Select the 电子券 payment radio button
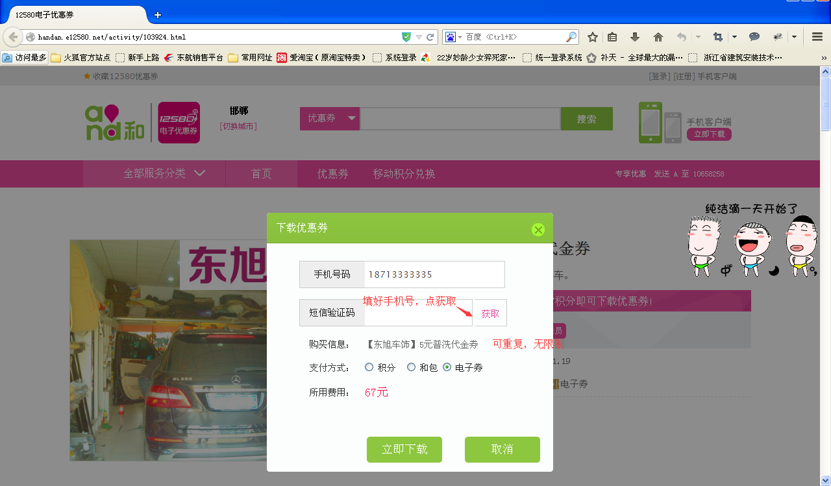 coord(447,367)
